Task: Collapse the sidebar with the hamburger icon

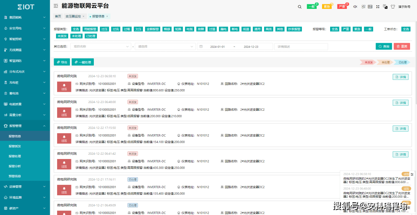Action: [56, 6]
